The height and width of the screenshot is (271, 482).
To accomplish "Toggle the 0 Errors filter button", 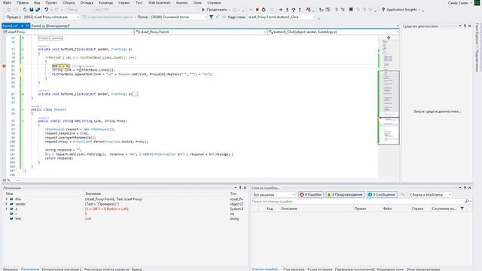I will point(311,195).
